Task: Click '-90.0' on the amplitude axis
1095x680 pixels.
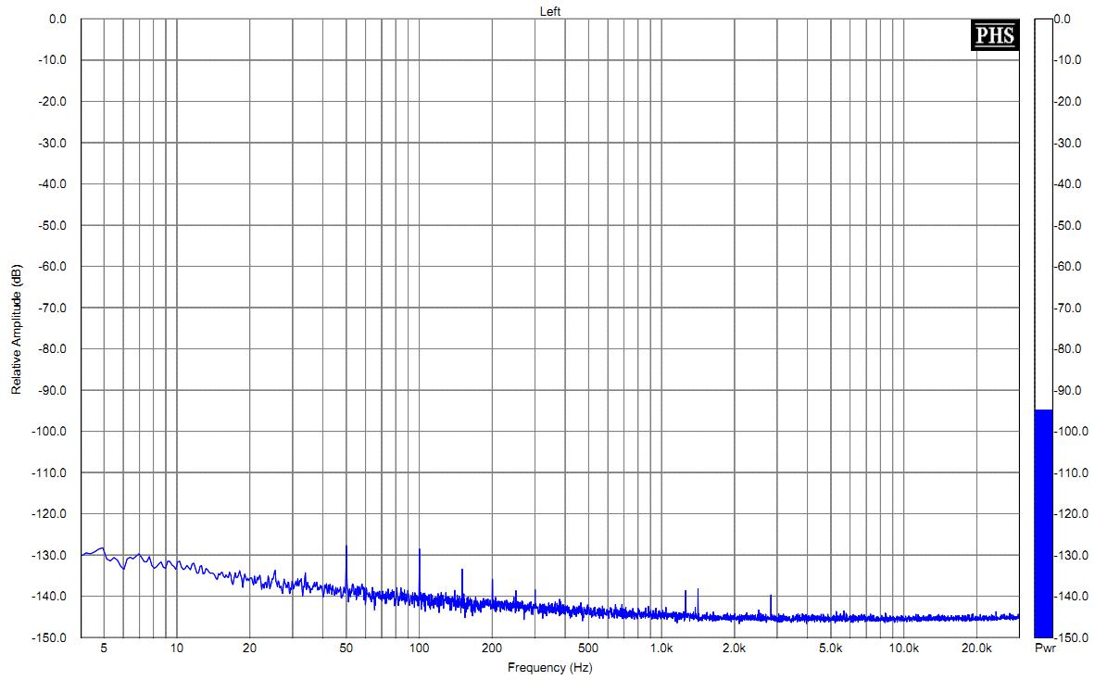Action: pyautogui.click(x=53, y=390)
